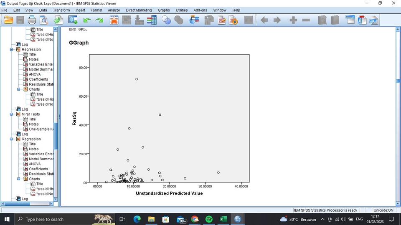Open the Transform menu

pos(61,10)
